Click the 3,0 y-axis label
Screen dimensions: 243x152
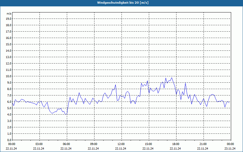pos(9,121)
